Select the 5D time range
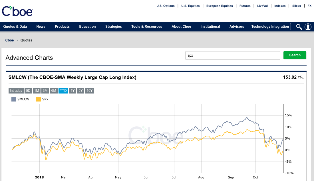 pyautogui.click(x=28, y=91)
